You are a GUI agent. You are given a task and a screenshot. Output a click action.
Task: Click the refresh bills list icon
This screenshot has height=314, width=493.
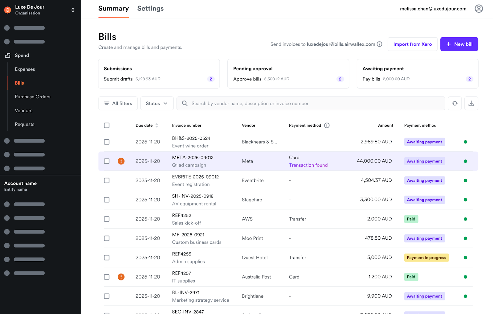(x=454, y=103)
